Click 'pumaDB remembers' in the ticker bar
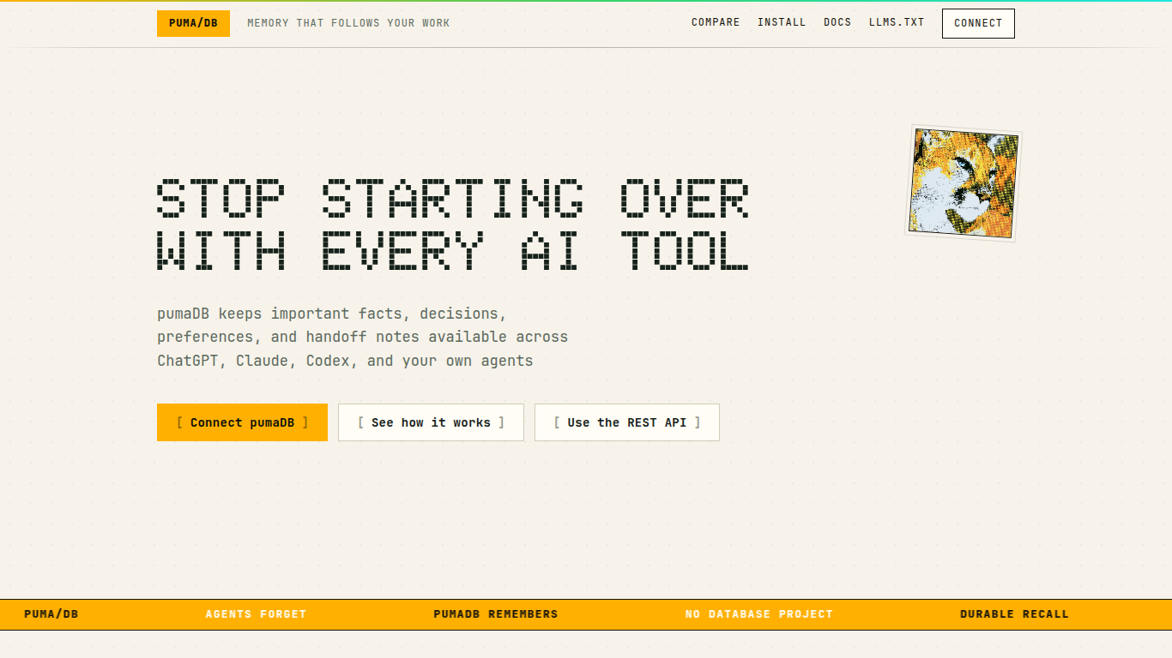Screen dimensions: 1172x658 pos(496,614)
